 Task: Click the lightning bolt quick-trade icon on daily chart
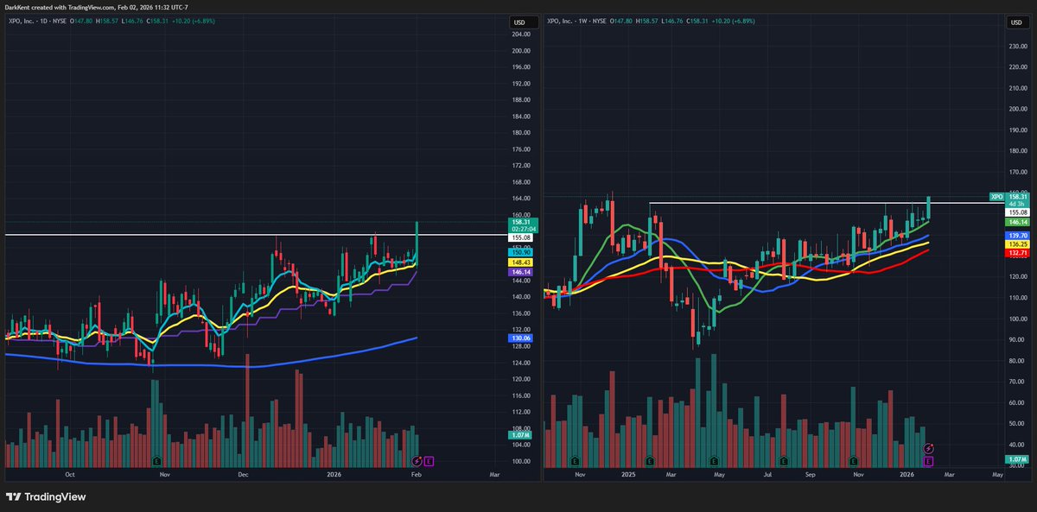[417, 461]
